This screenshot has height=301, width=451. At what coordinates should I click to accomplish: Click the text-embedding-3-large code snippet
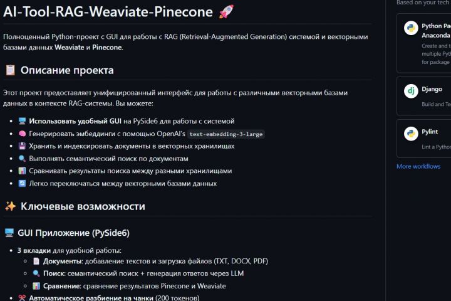pyautogui.click(x=226, y=134)
